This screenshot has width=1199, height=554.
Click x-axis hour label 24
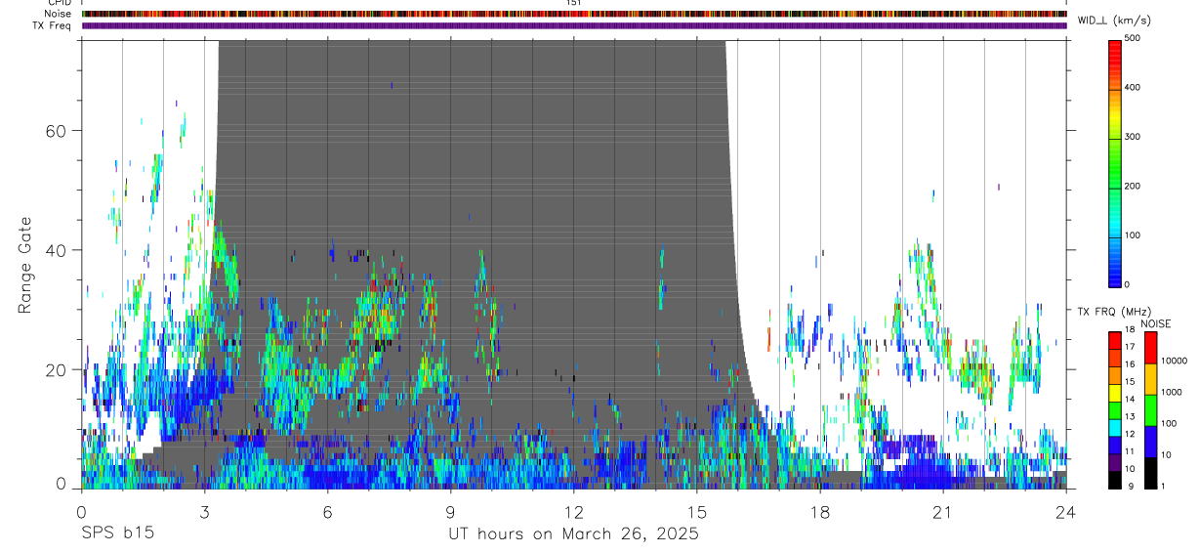click(x=1066, y=511)
